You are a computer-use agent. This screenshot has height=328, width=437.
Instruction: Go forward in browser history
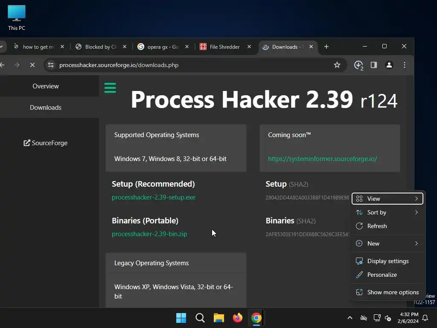pyautogui.click(x=17, y=65)
